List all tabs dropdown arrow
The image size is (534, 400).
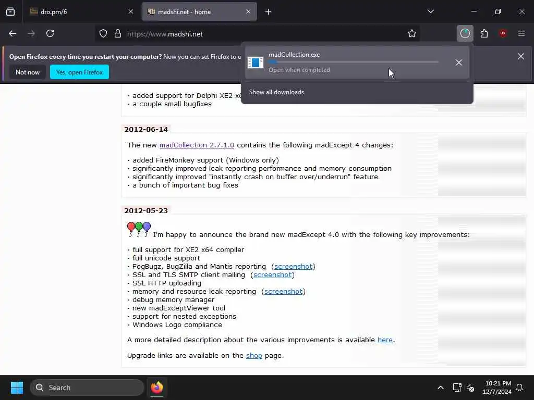tap(431, 11)
